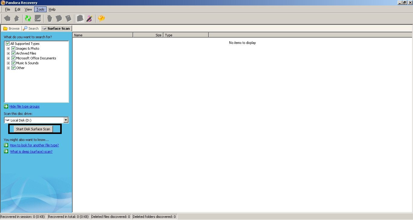413x220 pixels.
Task: Uncheck the Images & Photo checkbox
Action: [x=13, y=48]
